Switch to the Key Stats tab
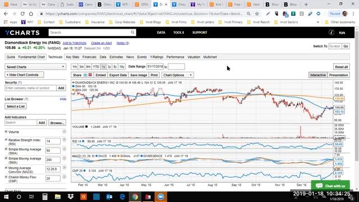The height and width of the screenshot is (202, 359). pos(72,57)
